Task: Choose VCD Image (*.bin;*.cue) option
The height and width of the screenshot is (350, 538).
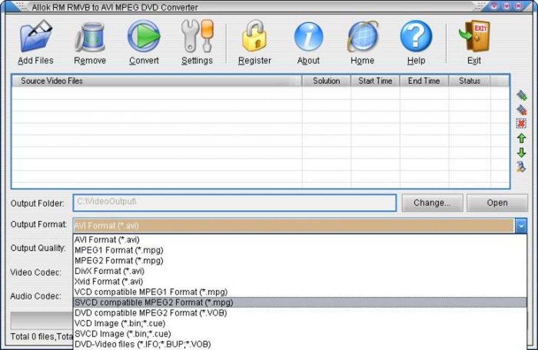Action: [x=300, y=323]
